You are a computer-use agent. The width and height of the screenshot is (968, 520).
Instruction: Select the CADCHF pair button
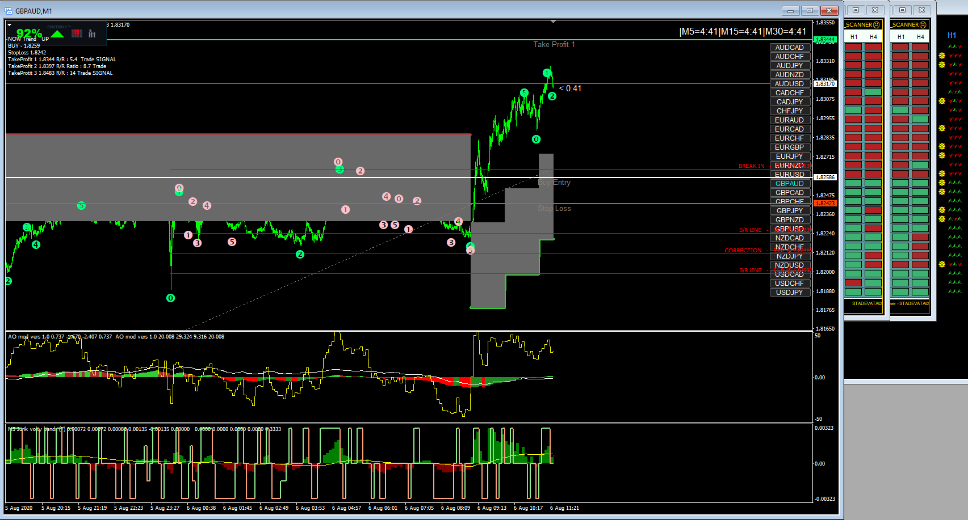point(790,93)
